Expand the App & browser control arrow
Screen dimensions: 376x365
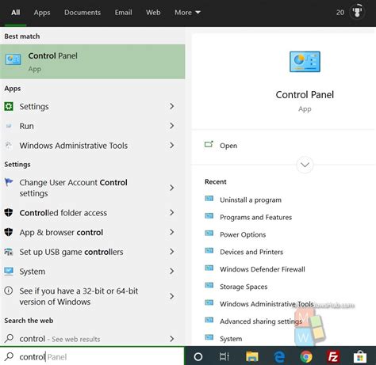click(x=172, y=232)
